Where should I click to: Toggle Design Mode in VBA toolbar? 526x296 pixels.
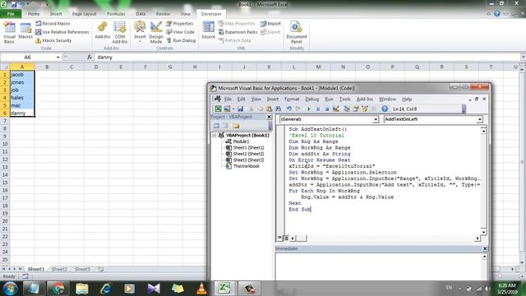pos(336,109)
